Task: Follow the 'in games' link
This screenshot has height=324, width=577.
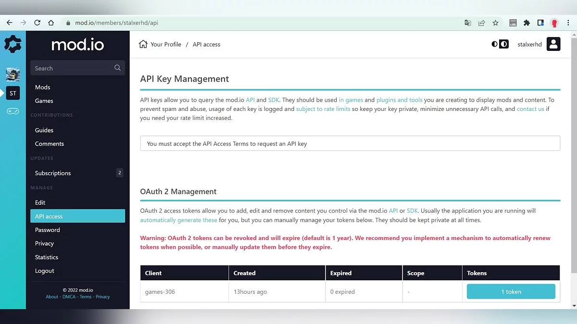Action: (x=351, y=100)
